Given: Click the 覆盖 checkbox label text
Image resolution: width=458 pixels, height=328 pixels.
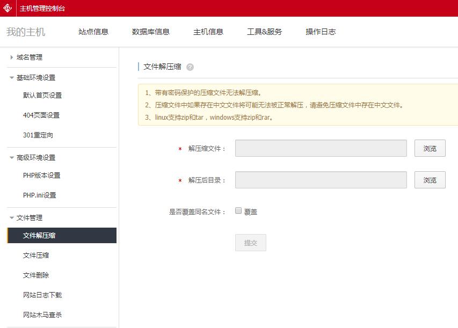Looking at the screenshot, I should click(x=251, y=212).
